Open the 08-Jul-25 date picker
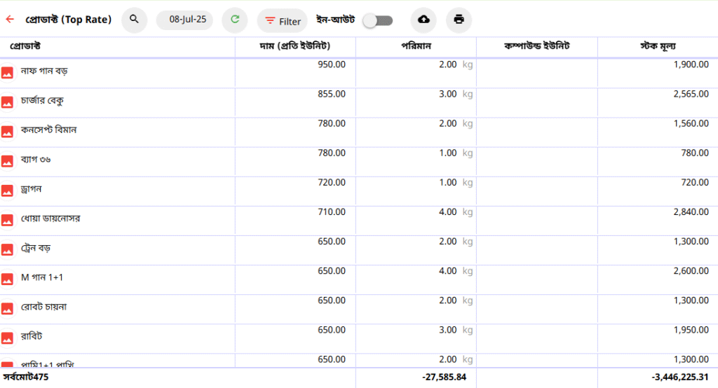Viewport: 718px width, 388px height. (185, 20)
